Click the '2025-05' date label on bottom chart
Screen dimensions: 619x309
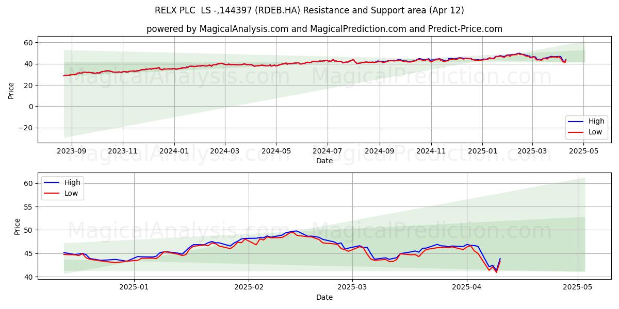[578, 288]
